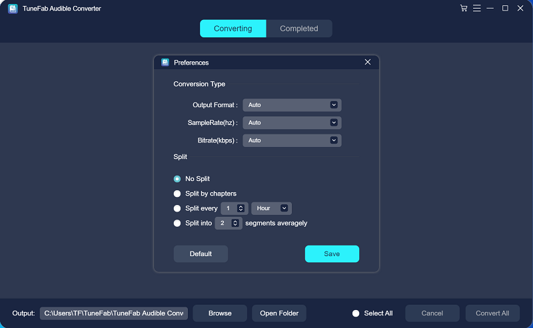Screen dimensions: 533x328
Task: Close the Preferences dialog with X
Action: (368, 62)
